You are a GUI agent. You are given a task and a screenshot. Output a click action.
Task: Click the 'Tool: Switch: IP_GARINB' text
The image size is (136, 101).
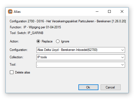click(x=27, y=33)
